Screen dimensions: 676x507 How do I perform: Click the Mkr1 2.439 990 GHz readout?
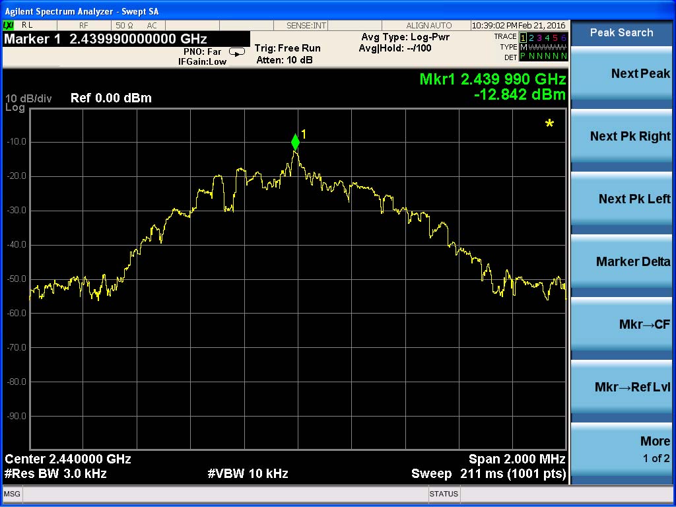[492, 79]
